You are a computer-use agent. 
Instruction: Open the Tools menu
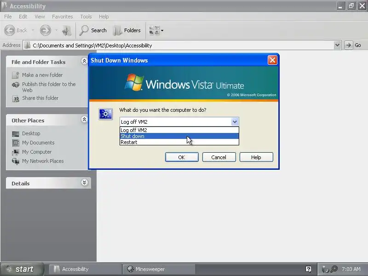click(x=86, y=17)
